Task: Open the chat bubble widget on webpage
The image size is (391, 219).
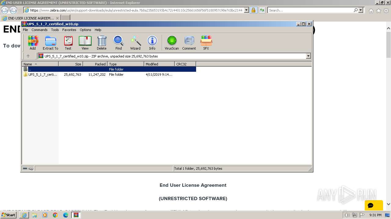Action: click(x=374, y=205)
